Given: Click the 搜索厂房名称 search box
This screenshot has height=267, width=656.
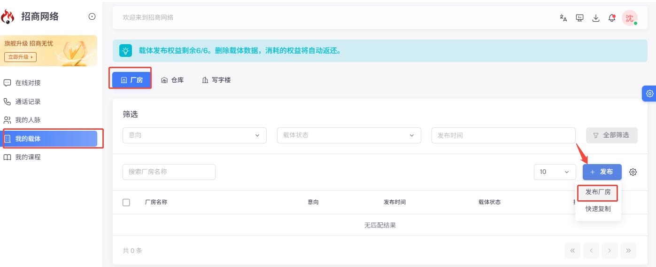Looking at the screenshot, I should pos(169,172).
